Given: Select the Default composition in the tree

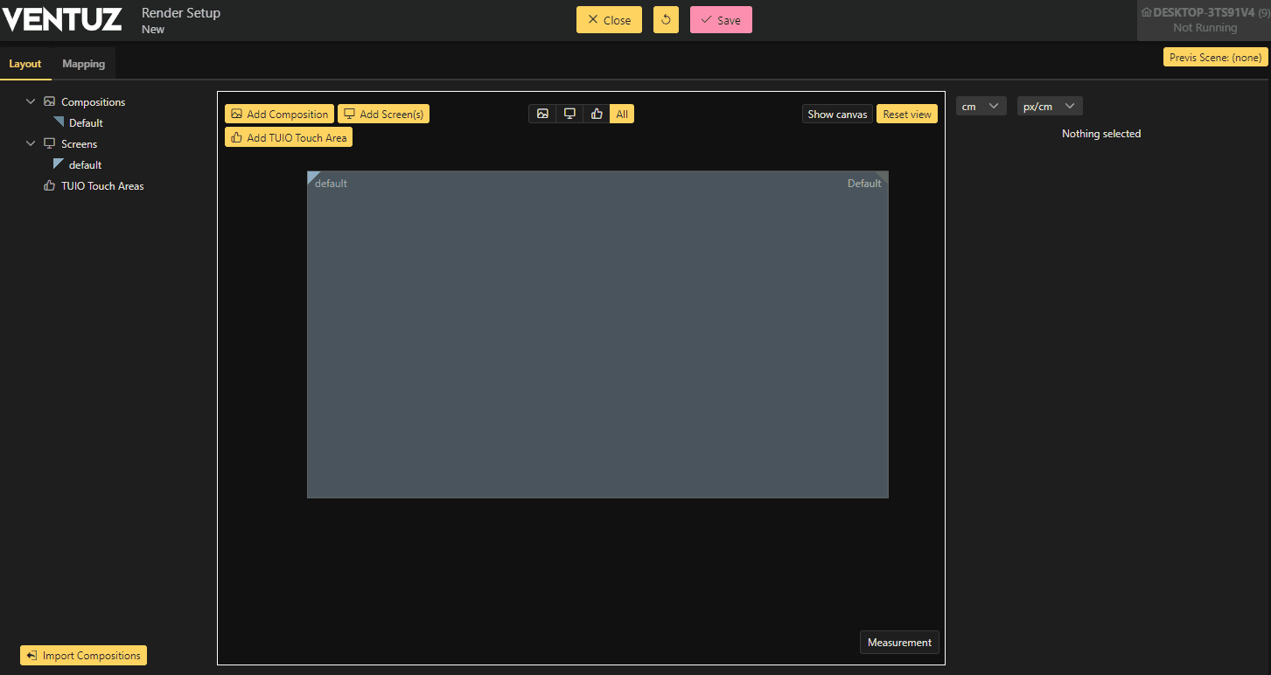Looking at the screenshot, I should 86,123.
